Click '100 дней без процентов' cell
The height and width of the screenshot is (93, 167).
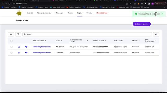click(x=79, y=47)
